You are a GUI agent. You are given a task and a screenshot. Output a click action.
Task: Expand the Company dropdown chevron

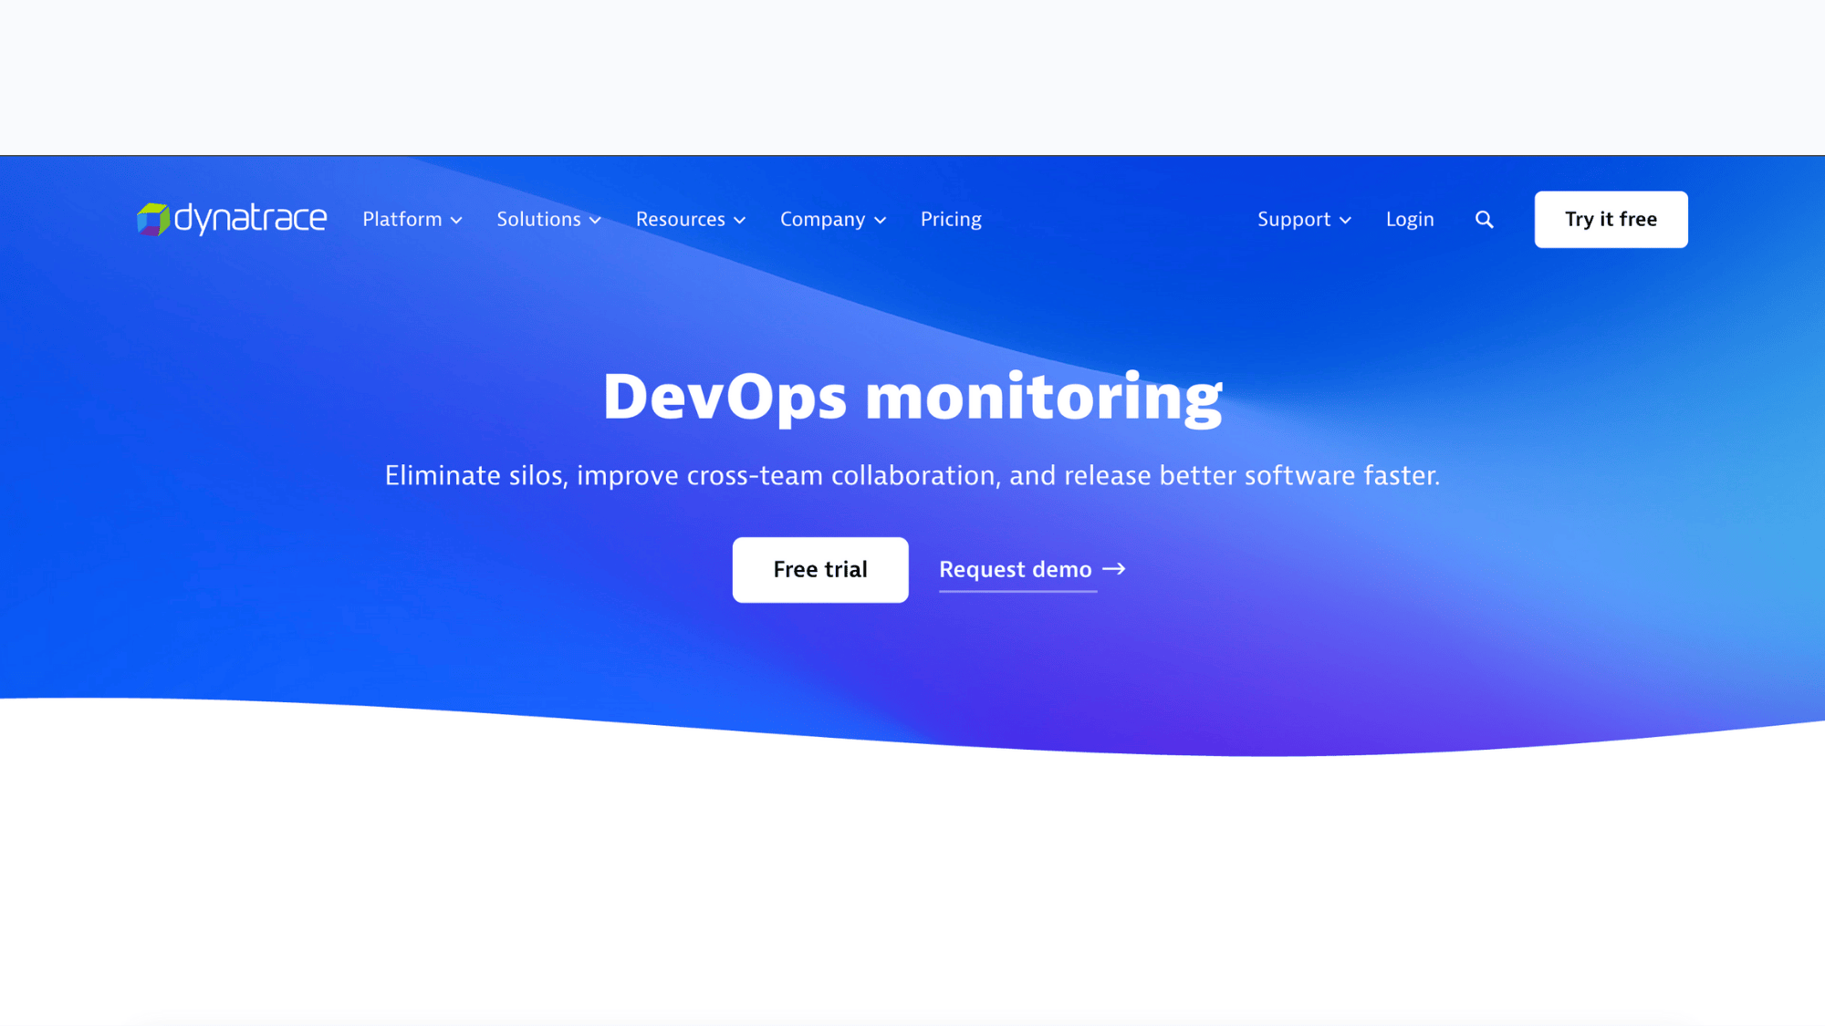(880, 221)
